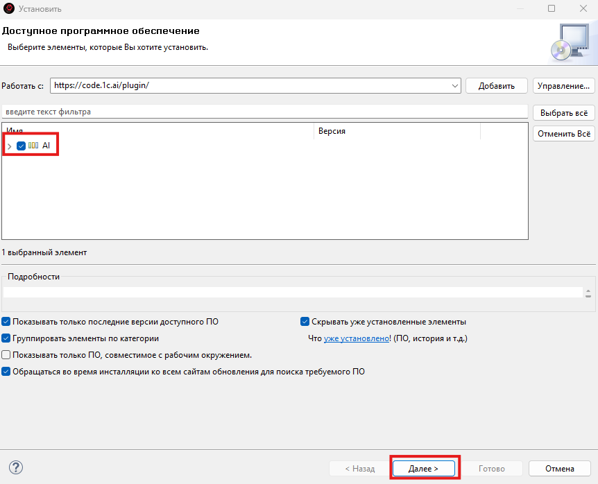This screenshot has height=484, width=598.
Task: Click the help question mark icon
Action: (16, 467)
